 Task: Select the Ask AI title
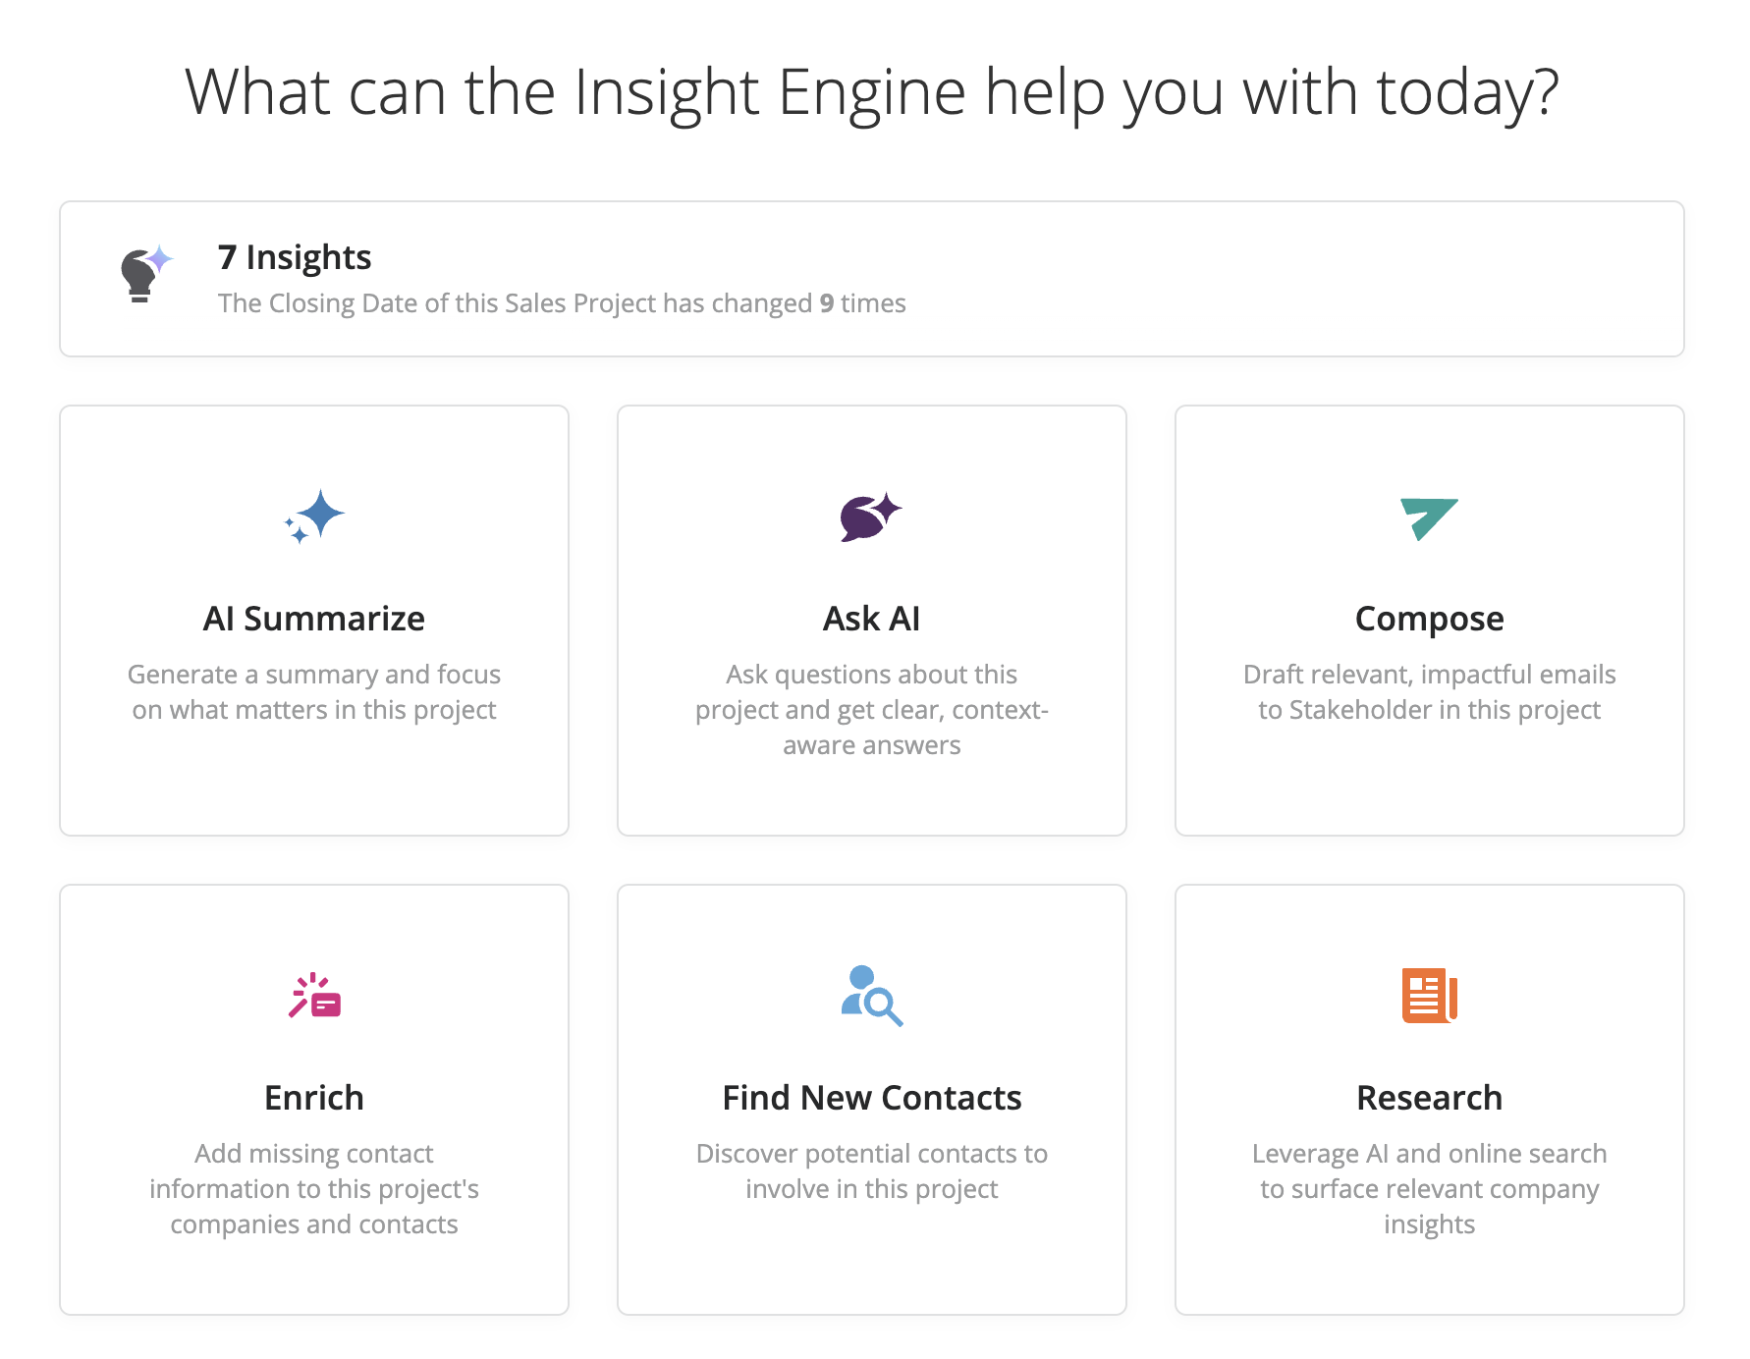(872, 619)
